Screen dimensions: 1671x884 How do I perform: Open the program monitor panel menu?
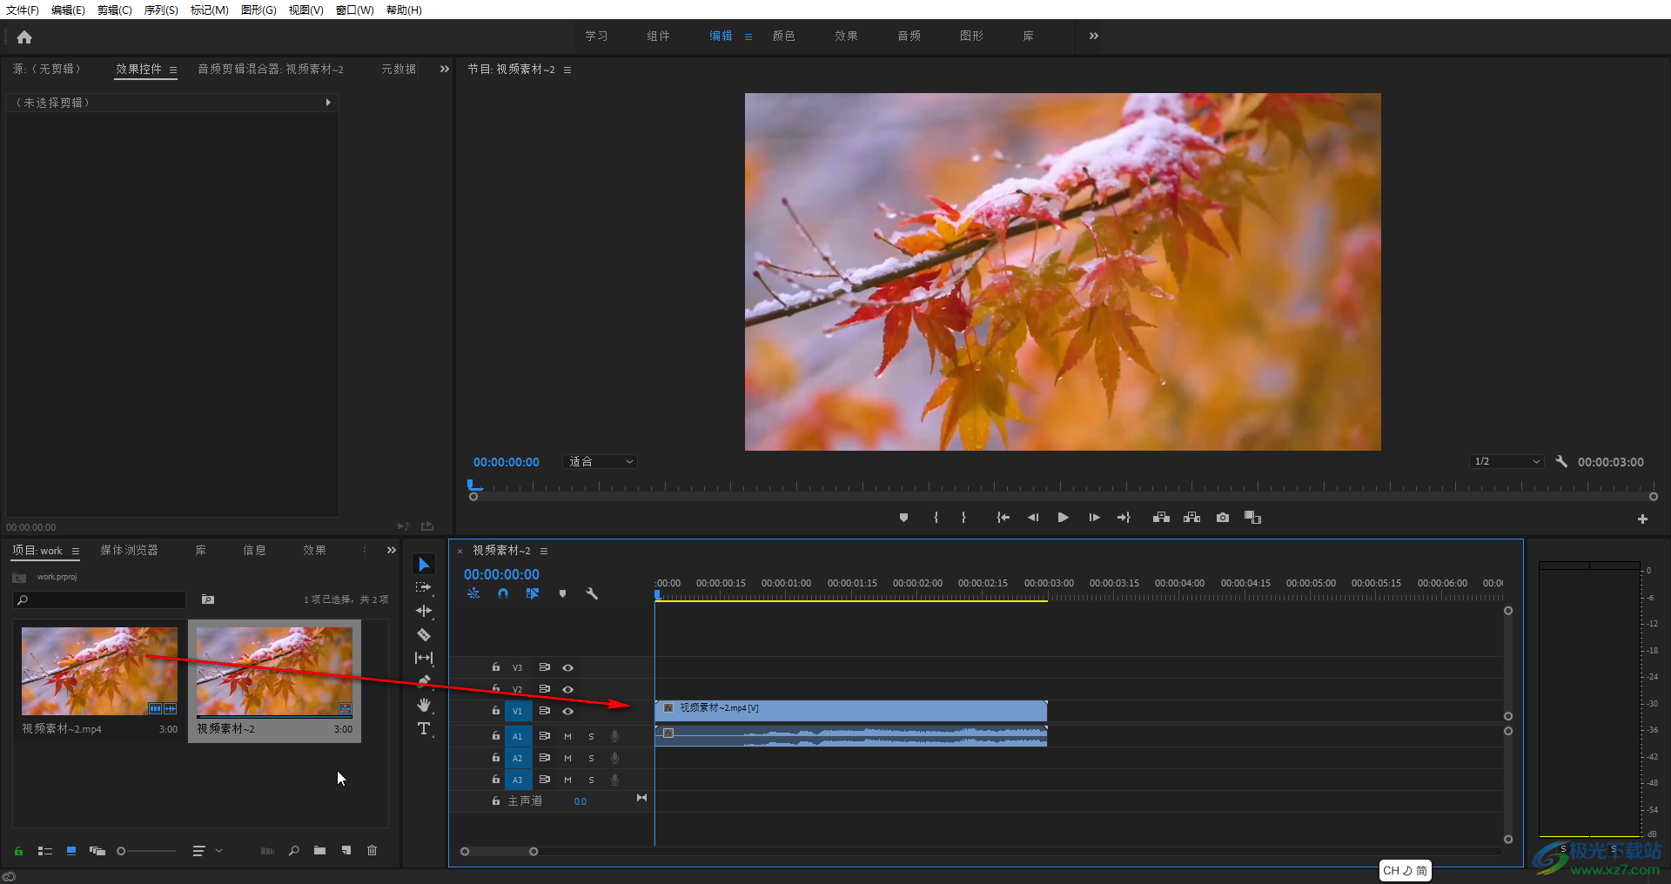pos(567,70)
